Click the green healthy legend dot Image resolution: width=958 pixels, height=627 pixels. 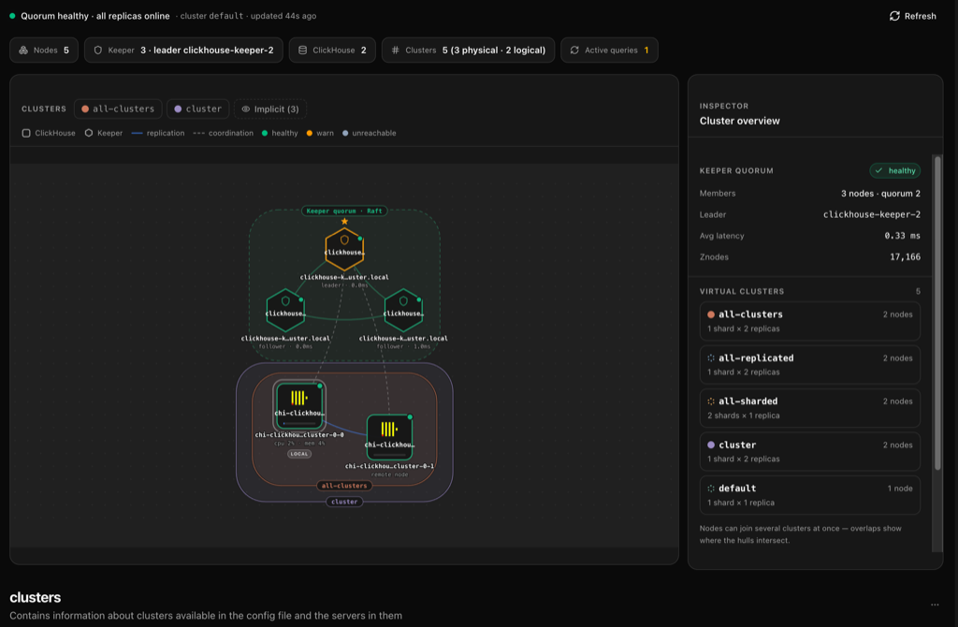point(265,133)
